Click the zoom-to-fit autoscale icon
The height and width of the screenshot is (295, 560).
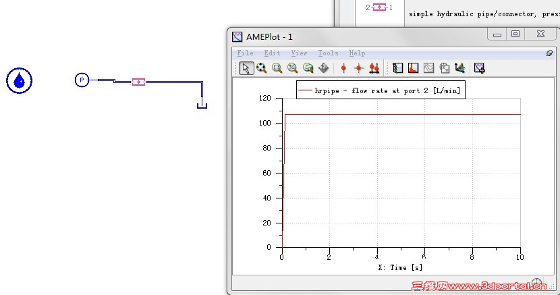(261, 68)
